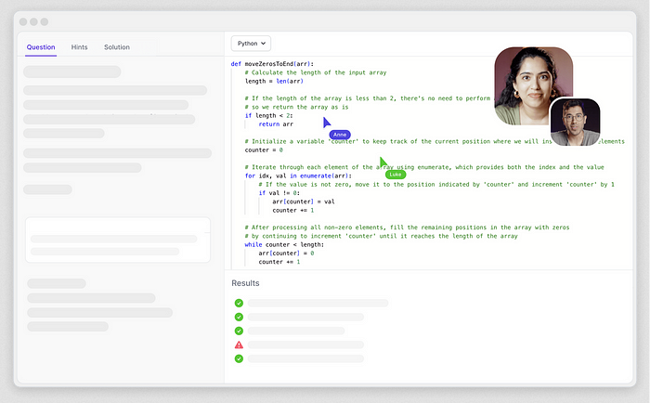This screenshot has width=650, height=403.
Task: Click the 'for idx, val in enumerate(arr):' line
Action: (298, 175)
